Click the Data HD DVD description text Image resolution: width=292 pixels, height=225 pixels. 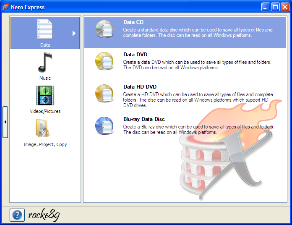[198, 100]
